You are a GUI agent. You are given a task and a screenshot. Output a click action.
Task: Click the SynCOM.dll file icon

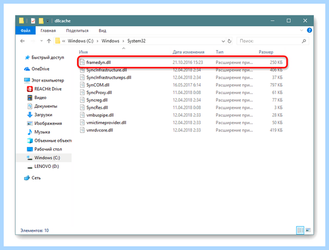click(x=82, y=85)
